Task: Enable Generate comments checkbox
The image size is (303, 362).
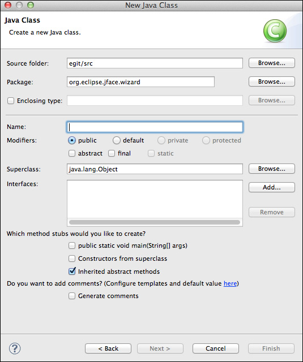Action: 72,296
